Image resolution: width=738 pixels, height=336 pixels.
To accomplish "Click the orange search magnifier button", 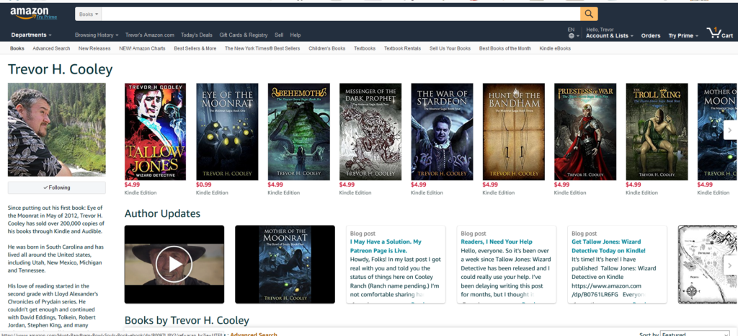I will pyautogui.click(x=589, y=14).
